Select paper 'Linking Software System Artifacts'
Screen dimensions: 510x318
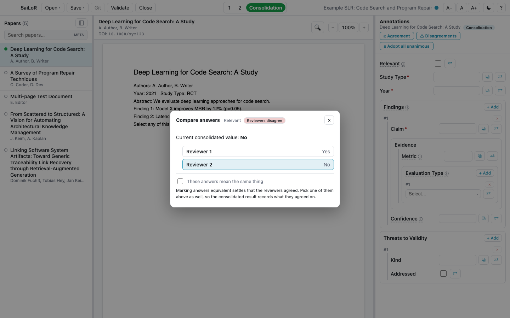(x=46, y=165)
